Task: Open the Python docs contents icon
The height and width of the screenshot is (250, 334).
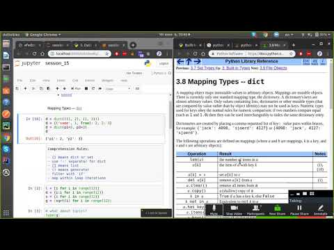Action: point(306,62)
